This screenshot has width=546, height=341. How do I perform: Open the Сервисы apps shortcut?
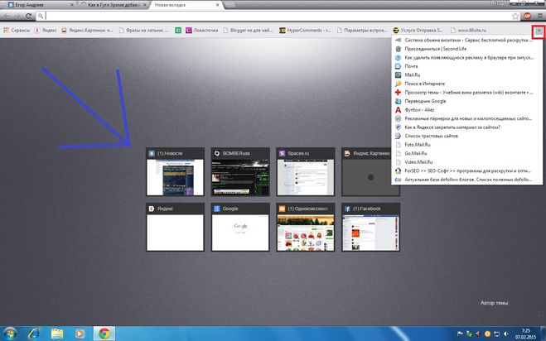[17, 31]
